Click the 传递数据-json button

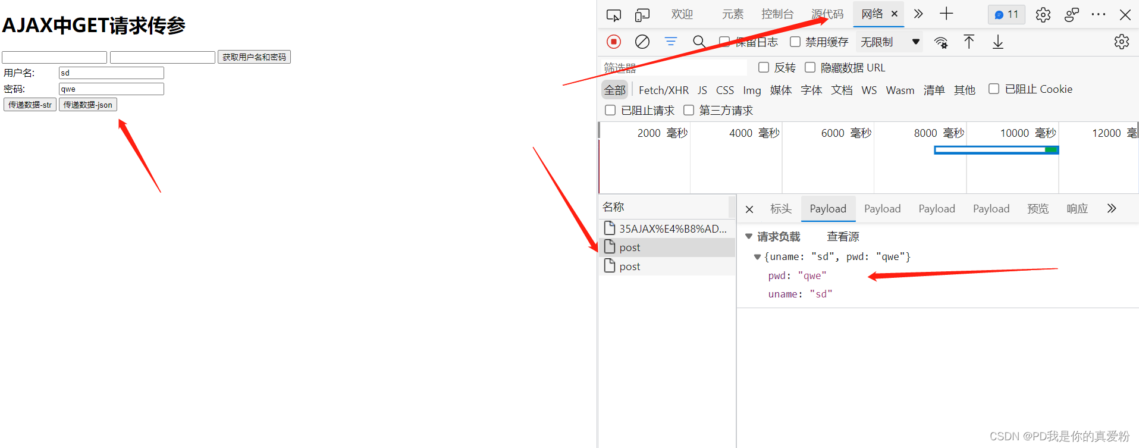point(88,105)
